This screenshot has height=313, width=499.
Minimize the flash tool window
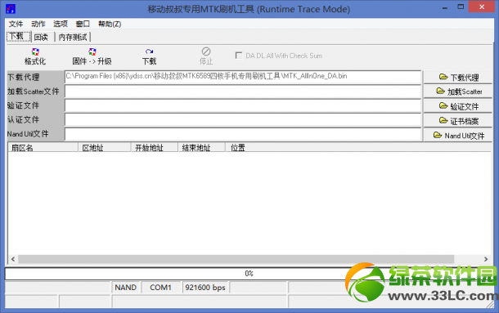pyautogui.click(x=445, y=7)
